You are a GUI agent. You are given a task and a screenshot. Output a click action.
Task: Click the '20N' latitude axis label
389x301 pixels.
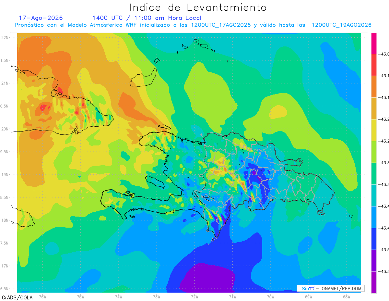click(5, 129)
